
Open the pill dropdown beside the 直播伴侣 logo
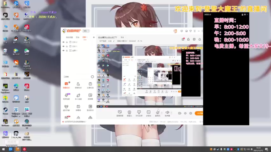pyautogui.click(x=86, y=31)
